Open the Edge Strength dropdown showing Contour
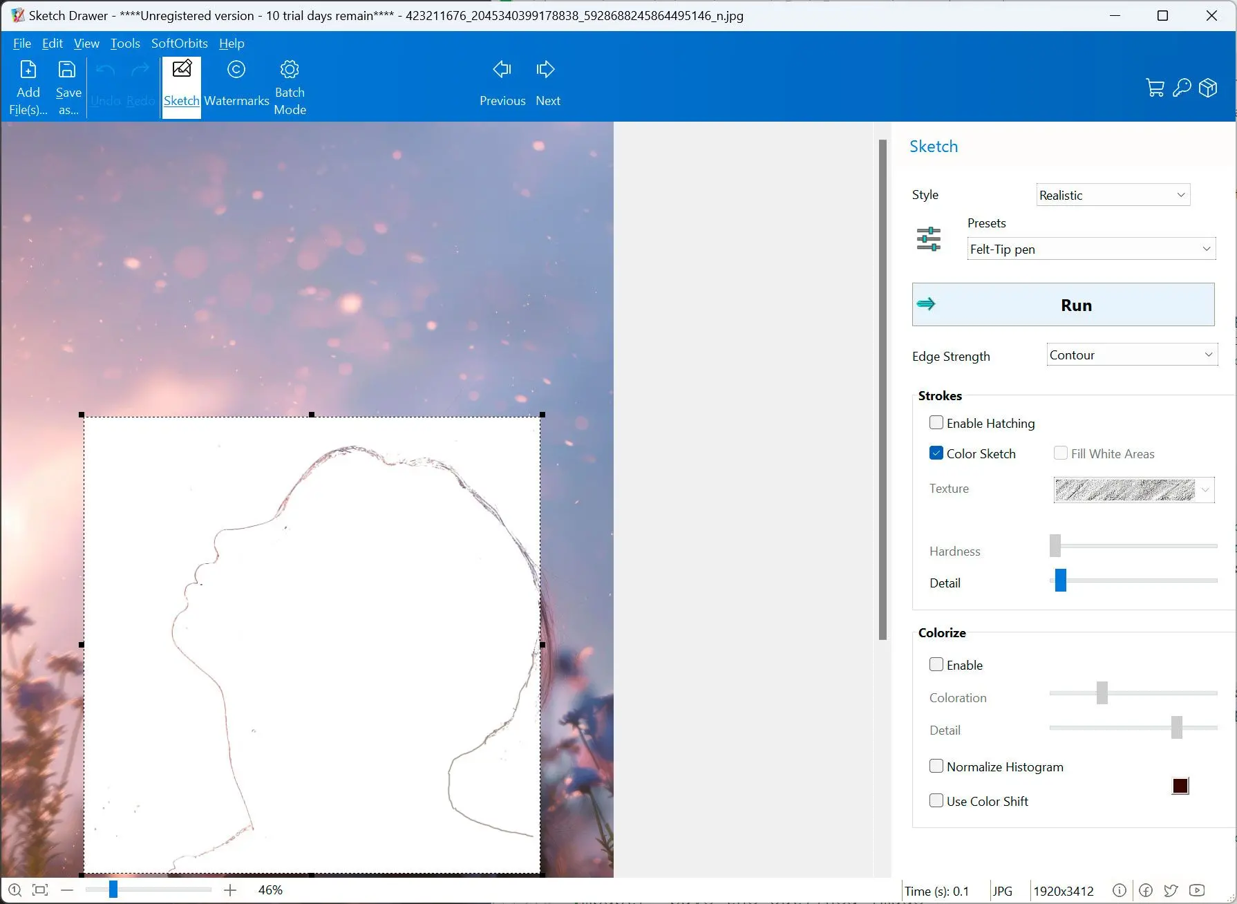The width and height of the screenshot is (1237, 904). pyautogui.click(x=1132, y=355)
